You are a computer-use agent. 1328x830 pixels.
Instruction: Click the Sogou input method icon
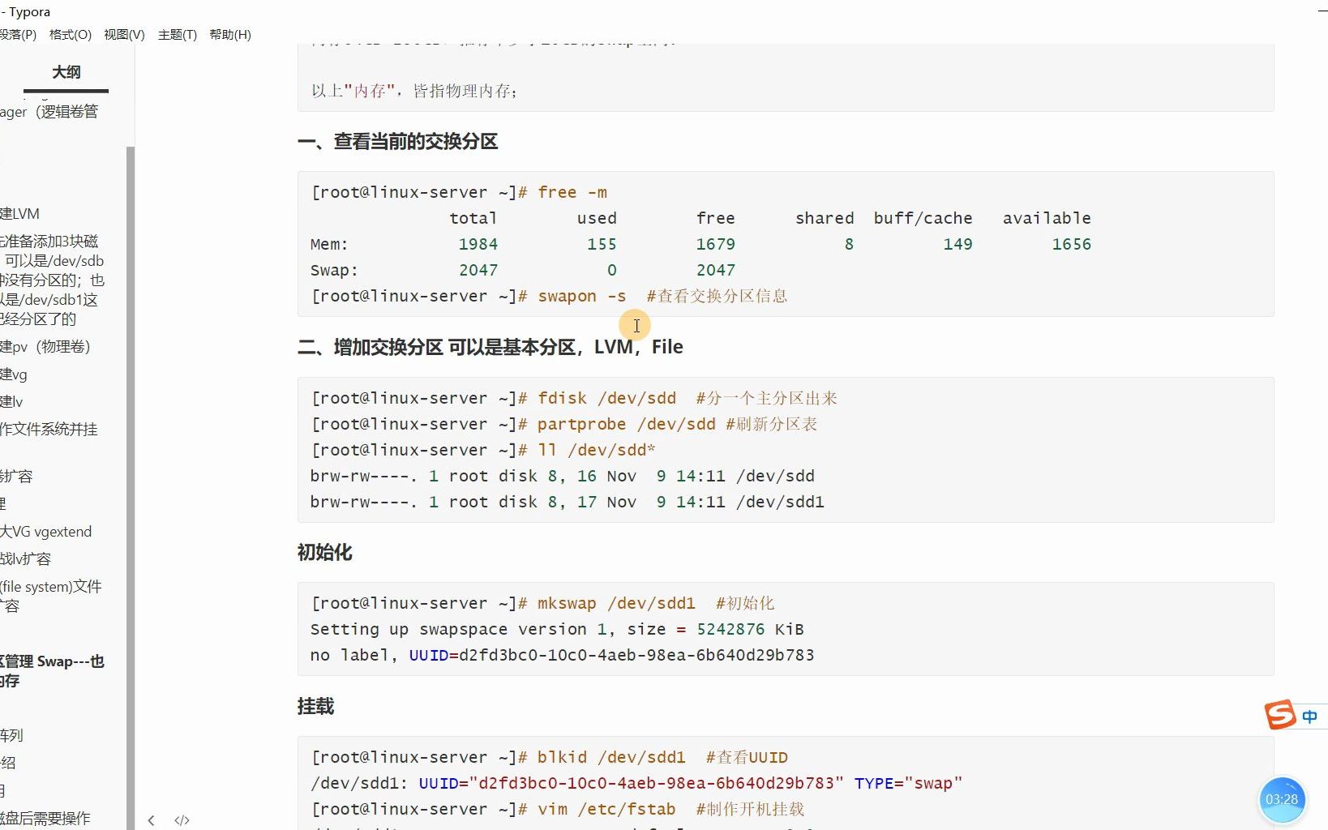(1280, 715)
